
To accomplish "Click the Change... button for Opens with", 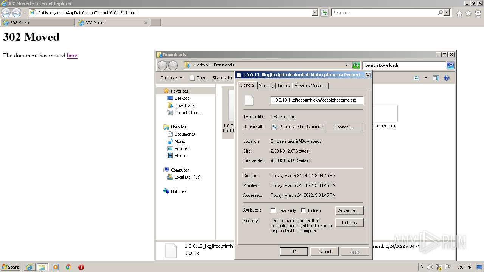I will tap(343, 127).
